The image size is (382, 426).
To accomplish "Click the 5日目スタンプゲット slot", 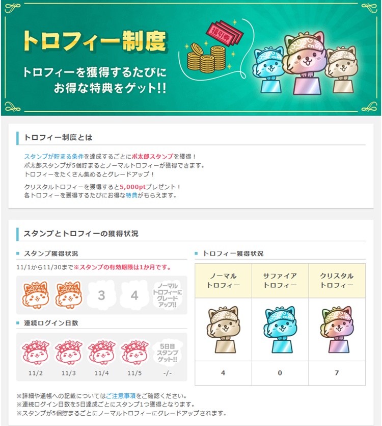I will [x=168, y=353].
